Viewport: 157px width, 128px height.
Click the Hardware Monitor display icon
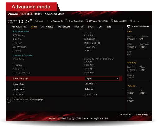(129, 26)
